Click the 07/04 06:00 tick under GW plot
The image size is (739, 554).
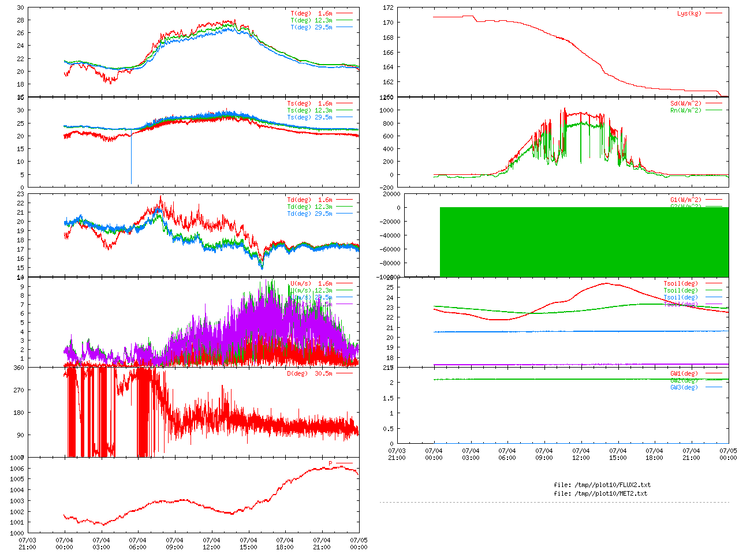point(507,454)
